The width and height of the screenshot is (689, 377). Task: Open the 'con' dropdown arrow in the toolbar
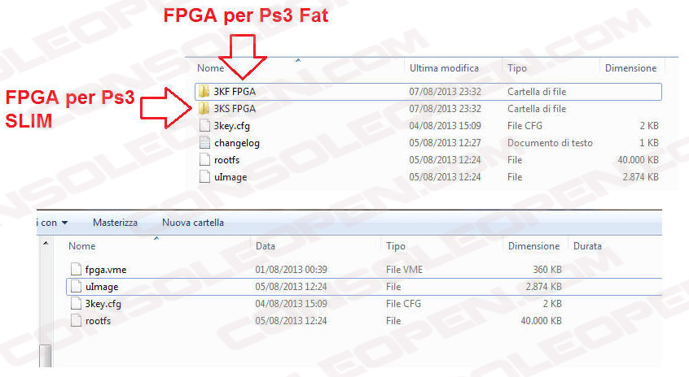click(x=64, y=223)
